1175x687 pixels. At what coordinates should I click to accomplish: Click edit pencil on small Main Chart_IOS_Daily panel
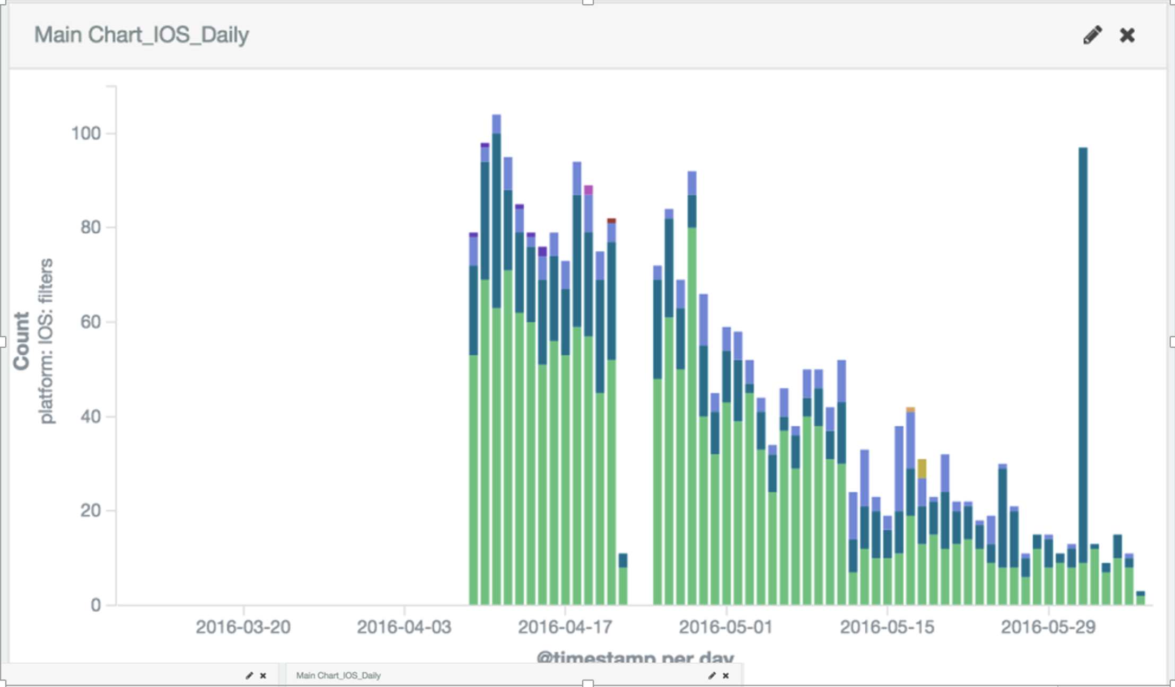coord(712,675)
